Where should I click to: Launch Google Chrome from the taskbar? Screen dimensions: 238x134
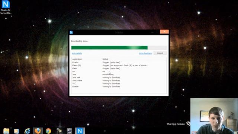(48, 131)
